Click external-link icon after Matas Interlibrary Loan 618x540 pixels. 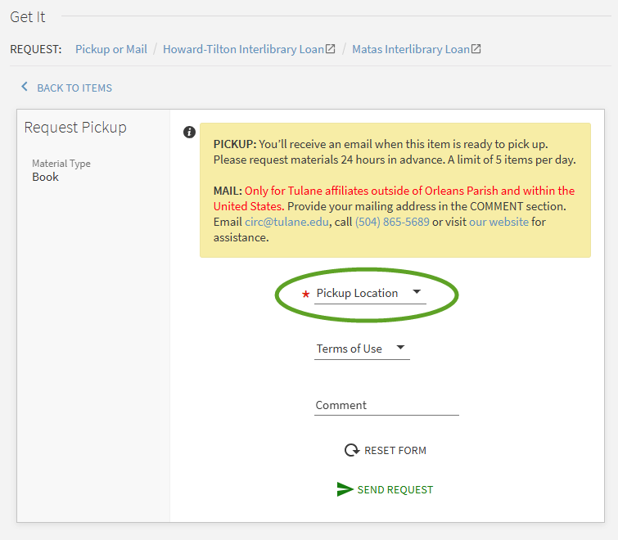click(x=476, y=49)
